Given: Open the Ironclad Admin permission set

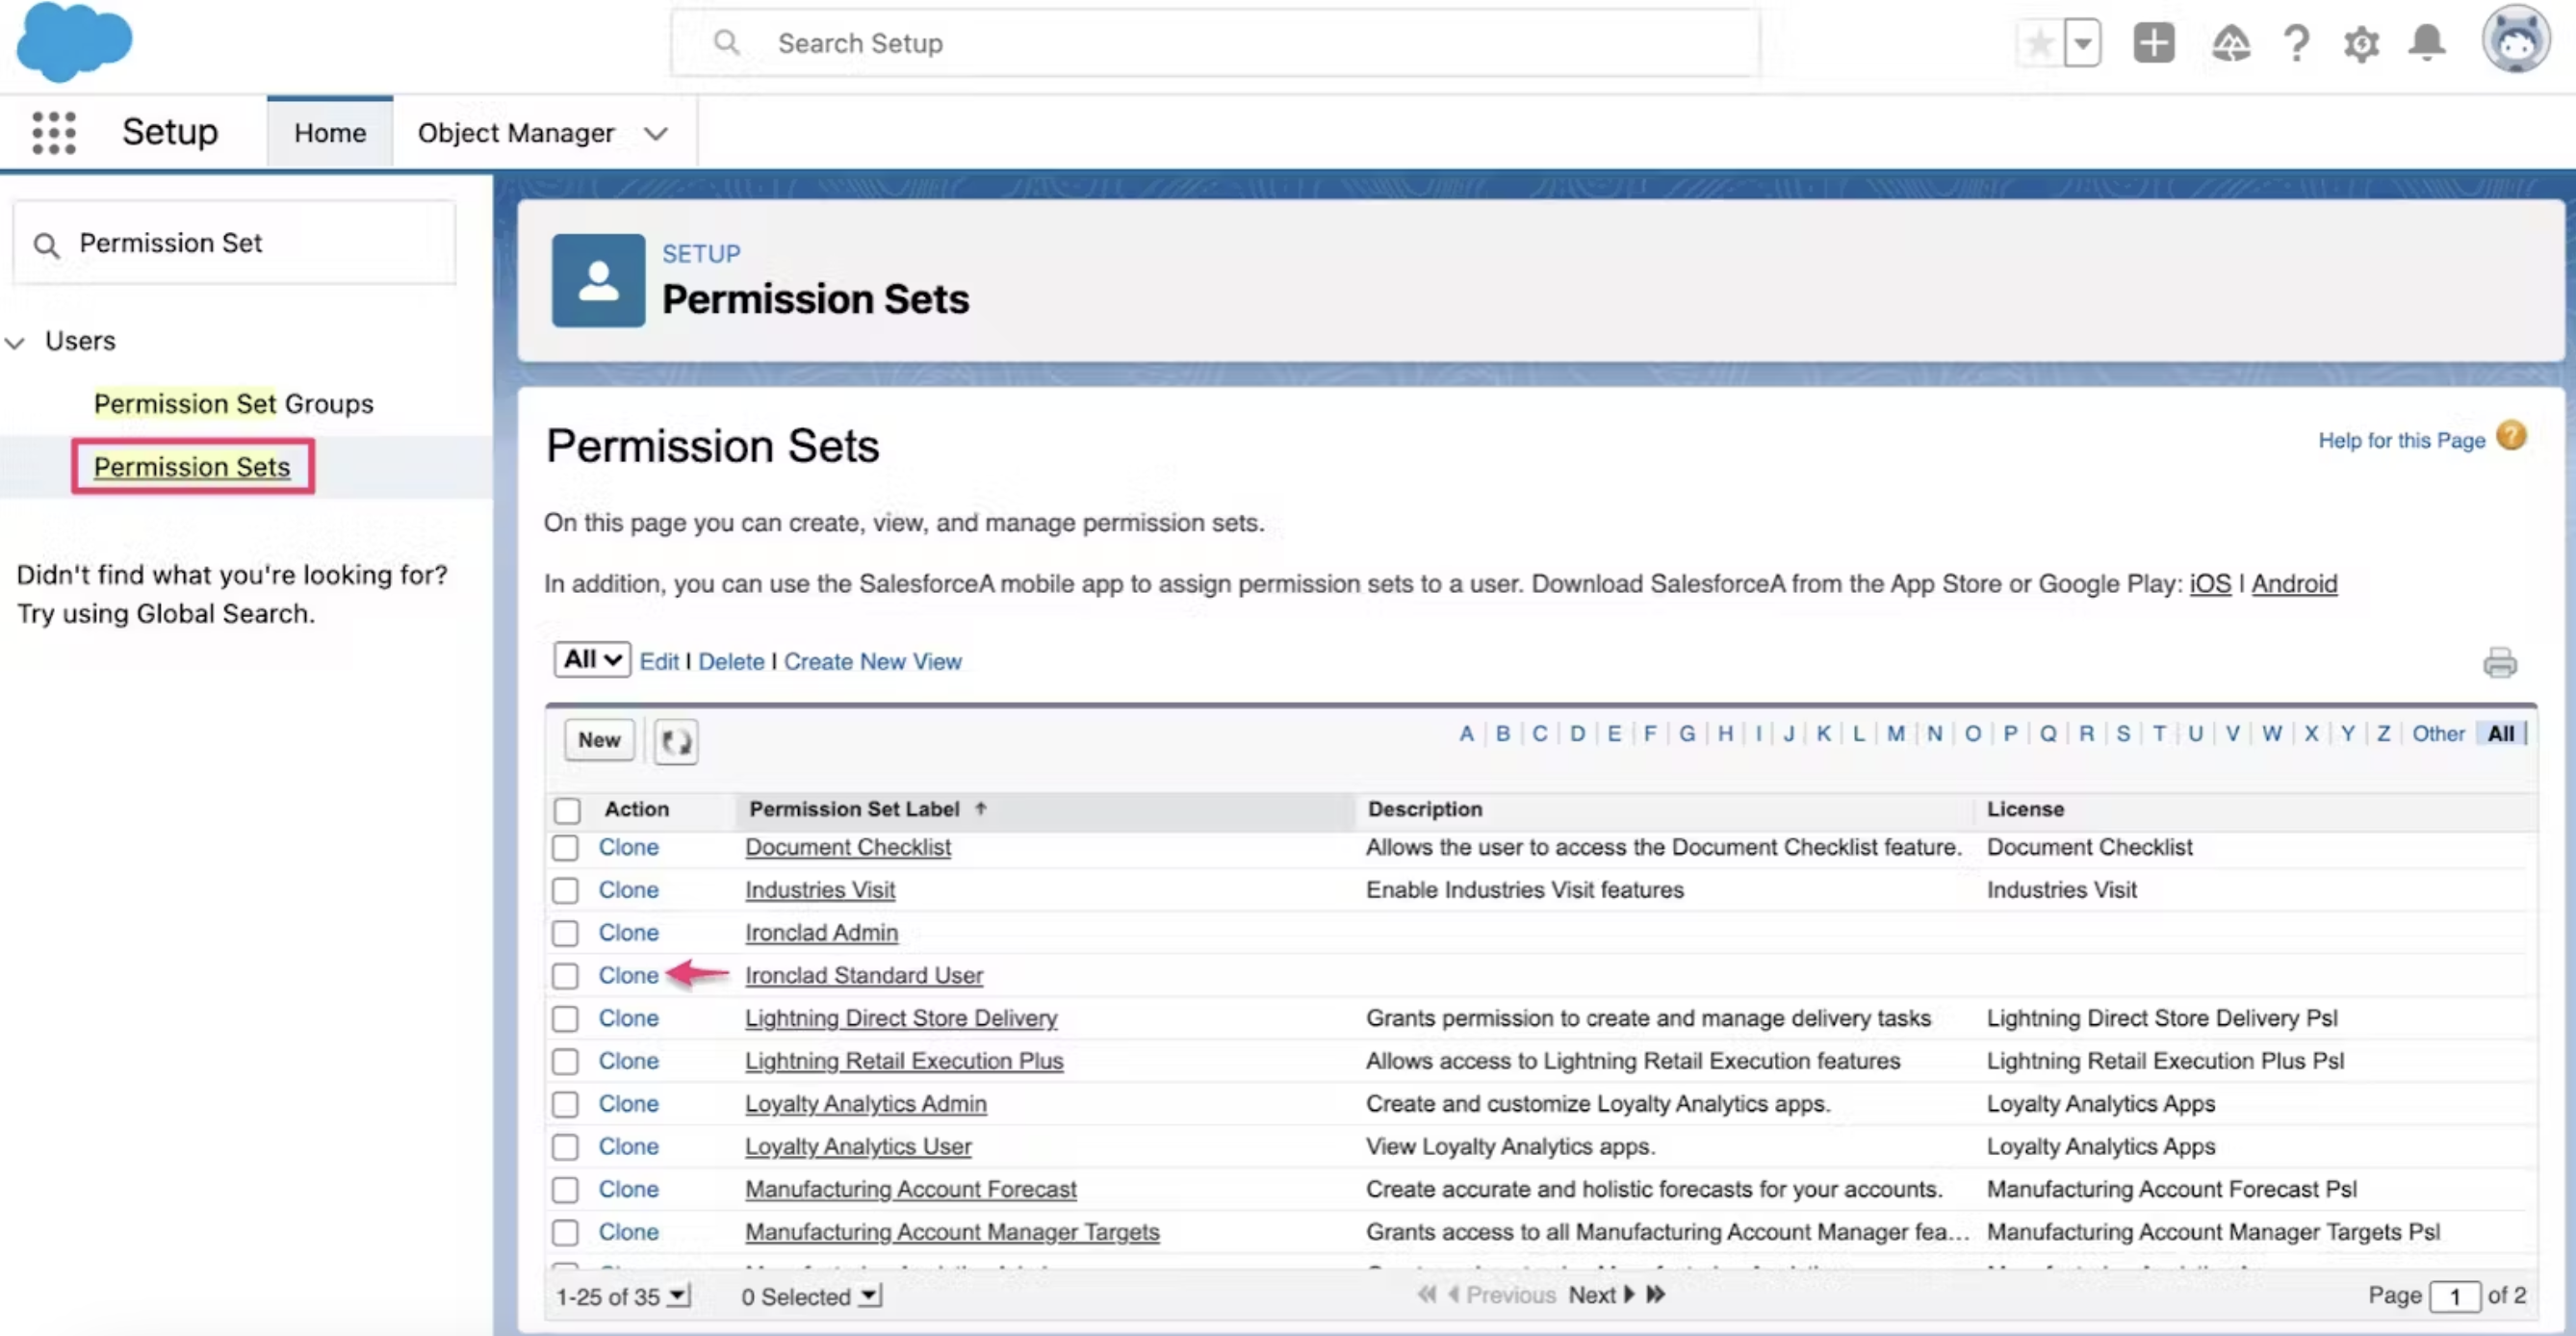Looking at the screenshot, I should click(x=821, y=932).
